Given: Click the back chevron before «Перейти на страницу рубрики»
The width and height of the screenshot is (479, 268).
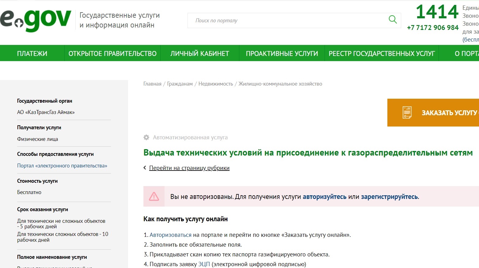Looking at the screenshot, I should tap(145, 167).
